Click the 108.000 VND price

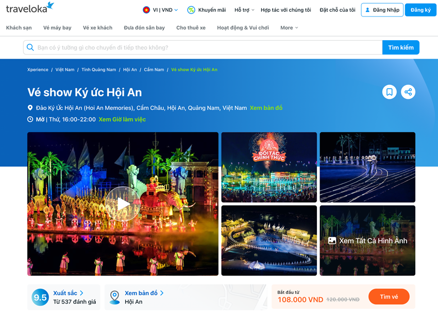point(300,300)
